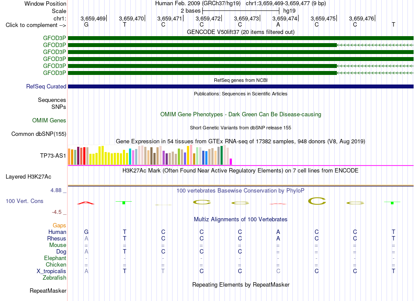Click the red A in the conservation logo
This screenshot has height=301, width=414.
pos(85,203)
